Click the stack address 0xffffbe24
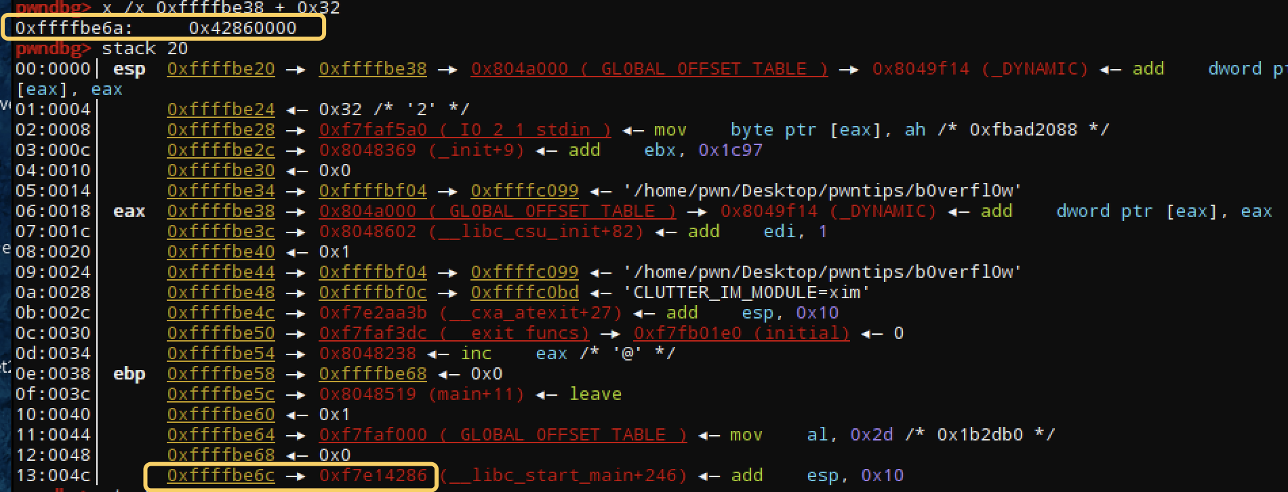Viewport: 1288px width, 492px height. click(x=221, y=110)
